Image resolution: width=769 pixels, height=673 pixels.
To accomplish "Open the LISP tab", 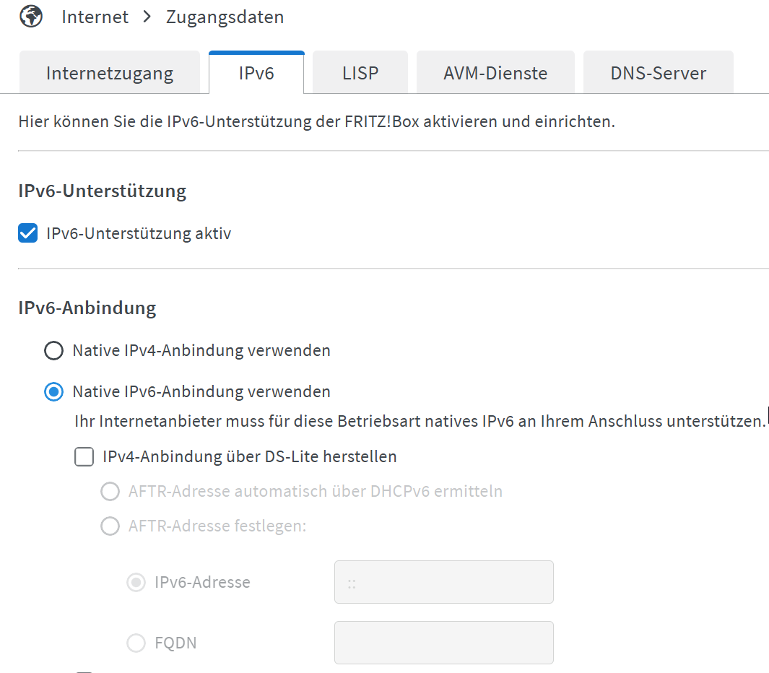I will pyautogui.click(x=360, y=73).
